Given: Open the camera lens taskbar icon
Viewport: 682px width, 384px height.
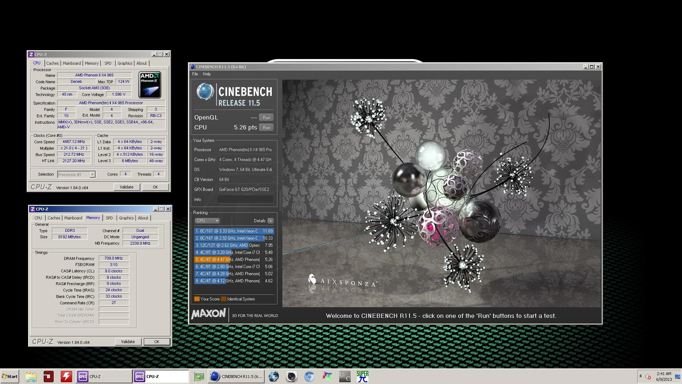Looking at the screenshot, I should (292, 377).
